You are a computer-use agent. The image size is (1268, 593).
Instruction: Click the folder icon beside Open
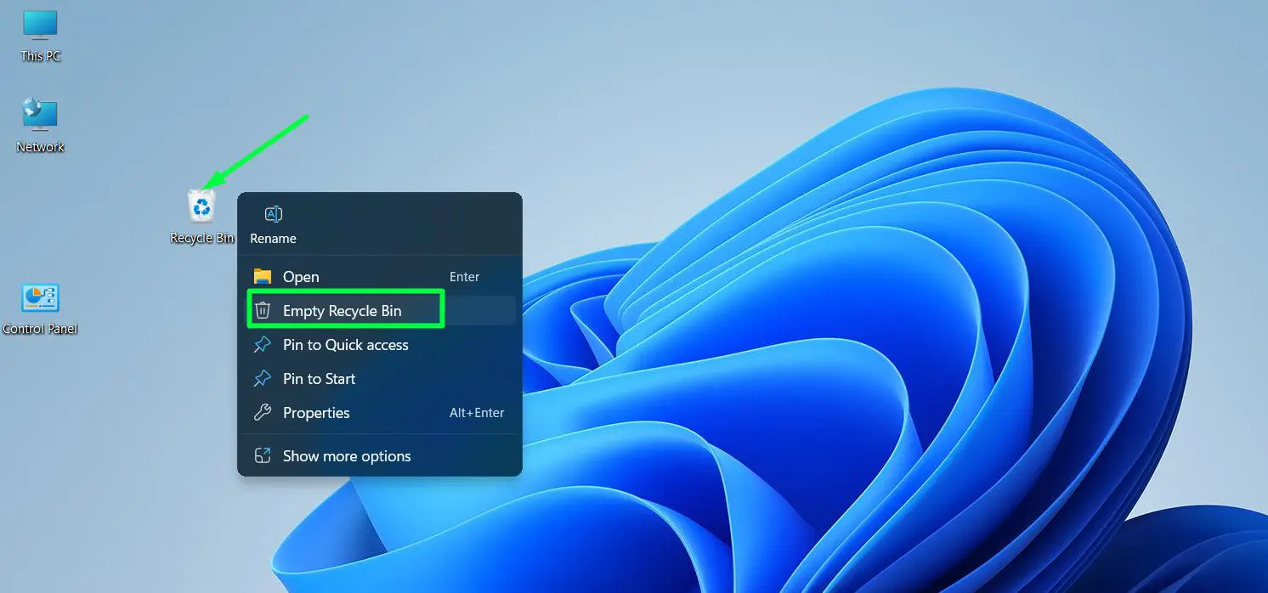tap(263, 276)
